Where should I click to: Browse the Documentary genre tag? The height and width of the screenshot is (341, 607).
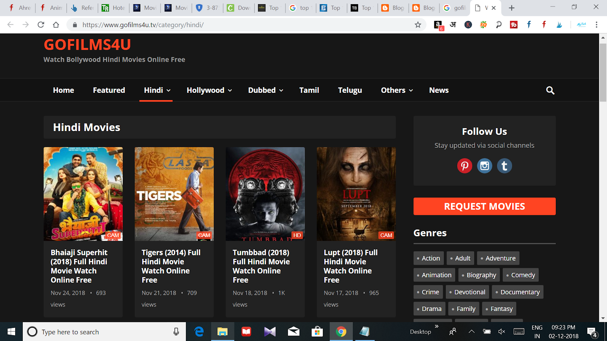coord(517,292)
